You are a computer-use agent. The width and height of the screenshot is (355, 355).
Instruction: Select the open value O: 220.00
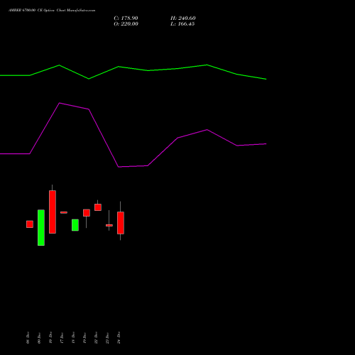tap(126, 24)
